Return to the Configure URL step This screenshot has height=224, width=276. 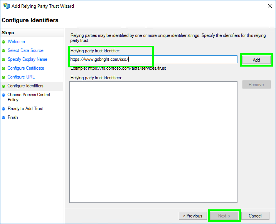[21, 77]
